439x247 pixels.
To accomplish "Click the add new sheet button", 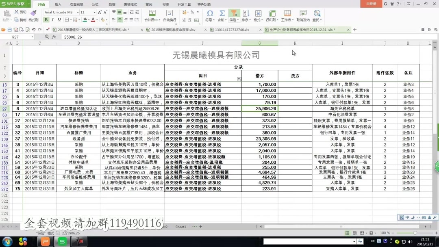I will point(200,227).
